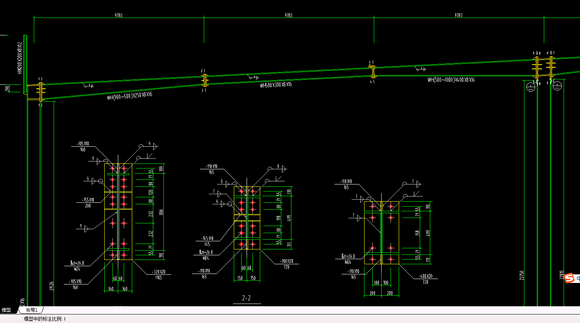Click the Sogou input method icon
The height and width of the screenshot is (323, 580).
point(570,278)
